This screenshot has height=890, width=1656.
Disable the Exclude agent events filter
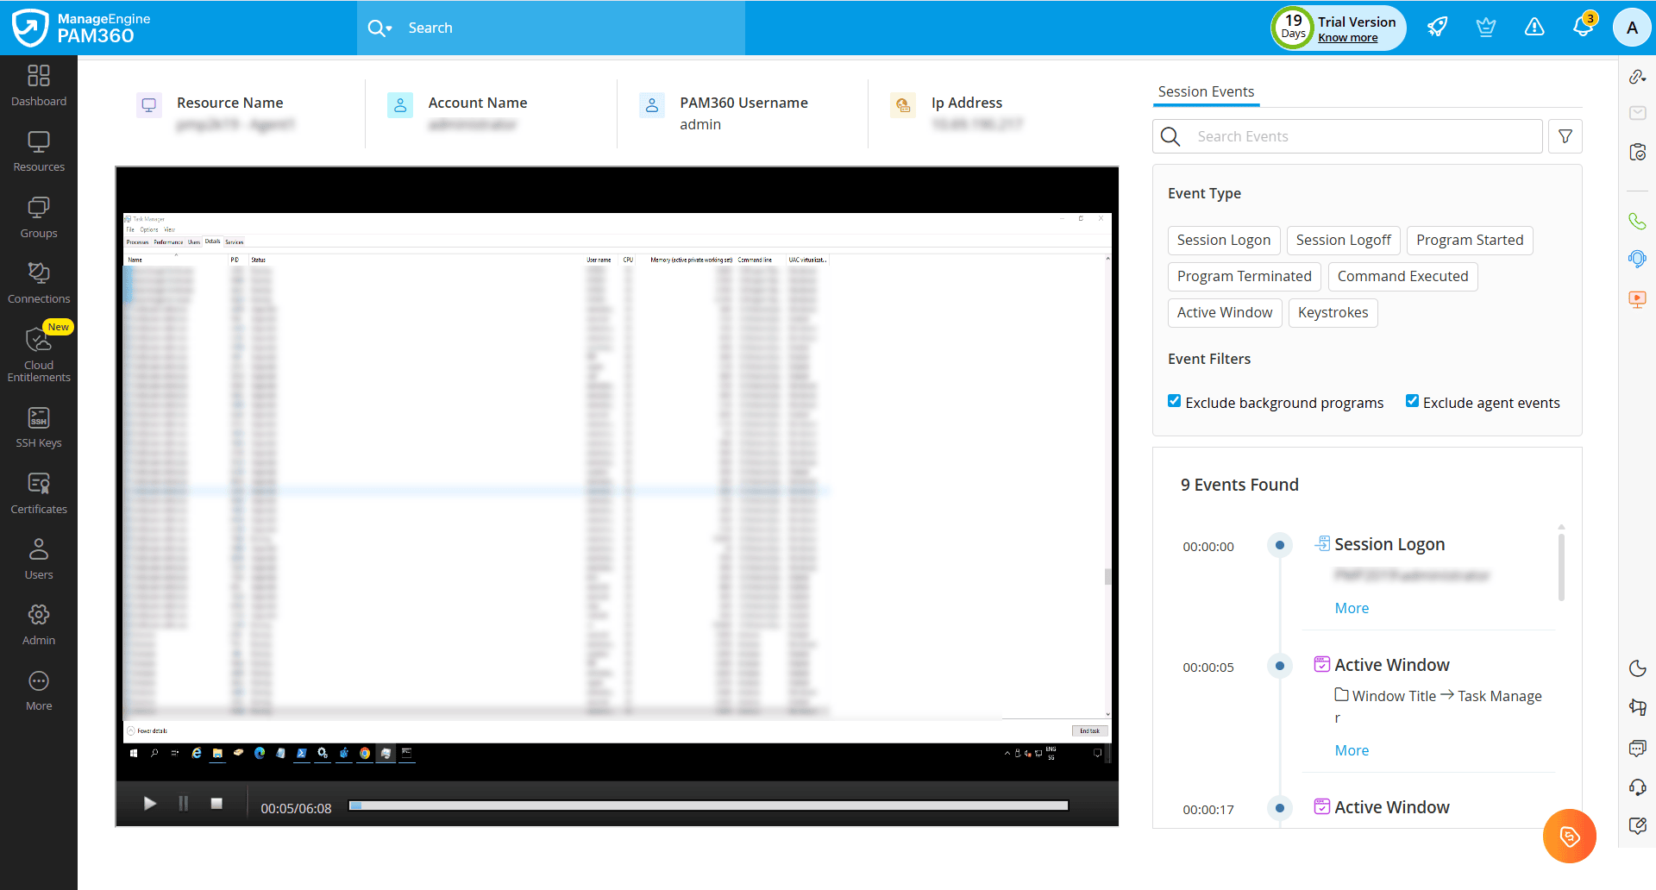coord(1413,399)
